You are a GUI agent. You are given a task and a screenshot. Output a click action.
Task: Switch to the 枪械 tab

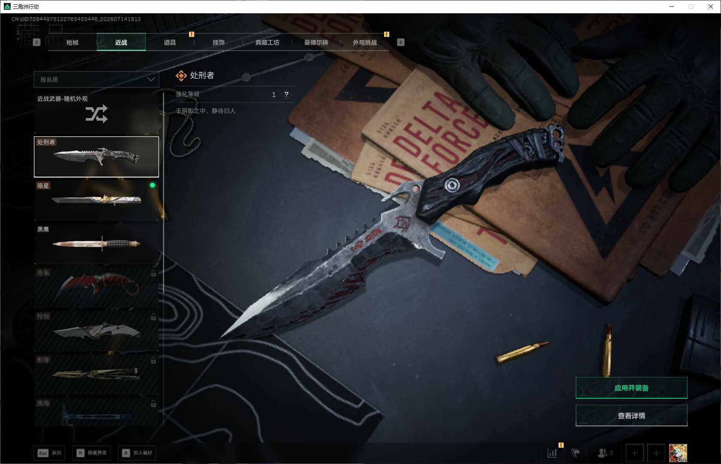click(x=72, y=42)
